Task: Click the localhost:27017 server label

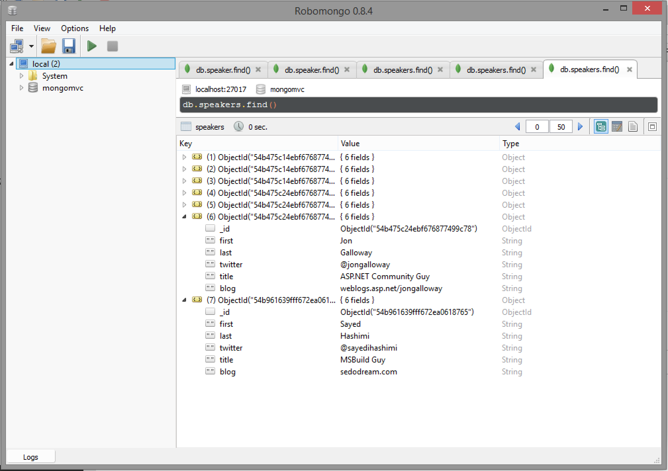Action: pos(221,89)
